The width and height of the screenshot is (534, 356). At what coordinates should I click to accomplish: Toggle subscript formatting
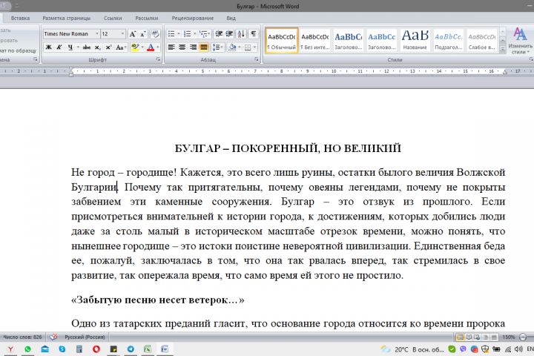point(98,47)
